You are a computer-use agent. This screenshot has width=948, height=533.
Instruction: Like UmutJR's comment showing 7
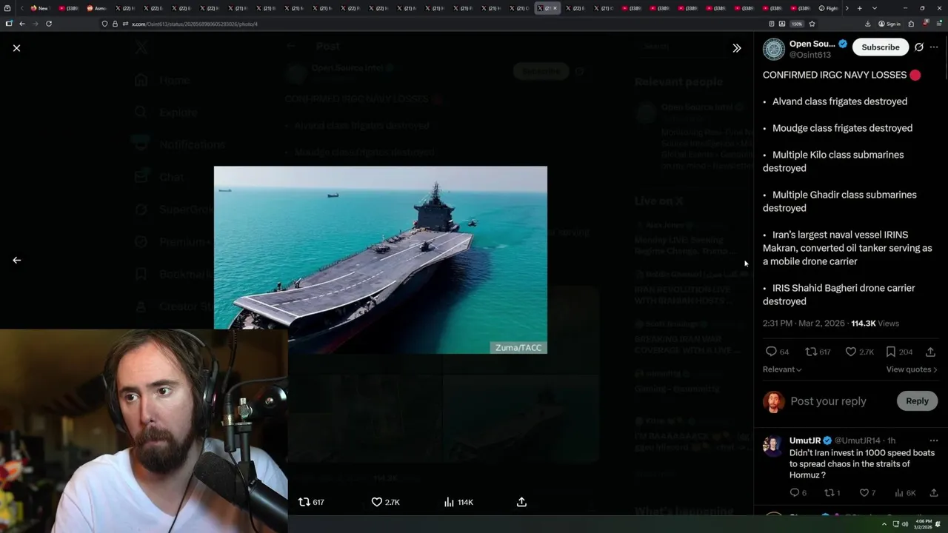tap(867, 493)
